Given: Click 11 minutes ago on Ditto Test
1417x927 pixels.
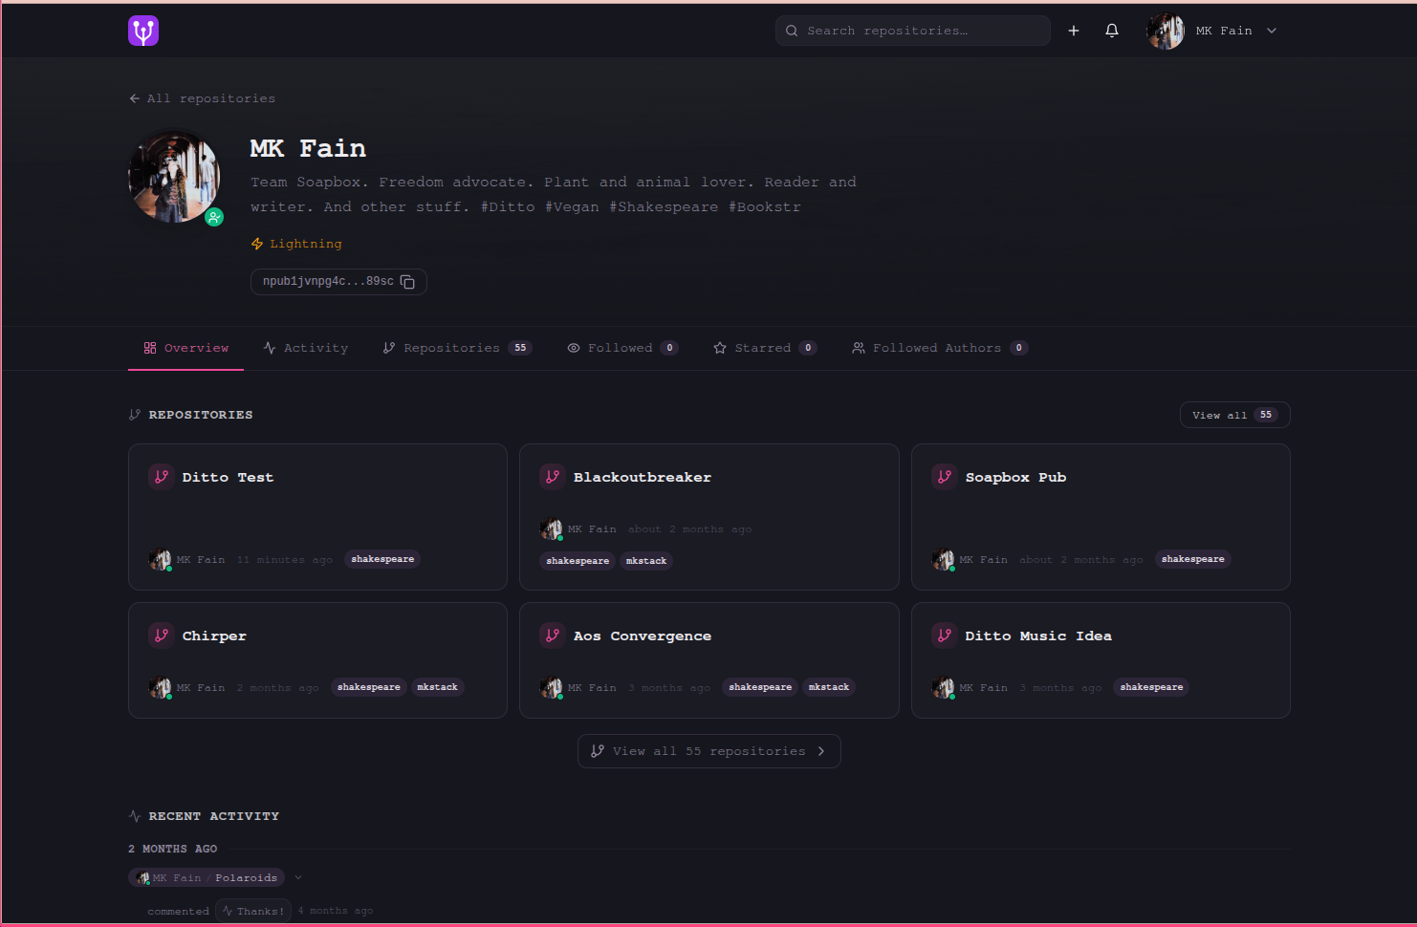Looking at the screenshot, I should (x=285, y=560).
